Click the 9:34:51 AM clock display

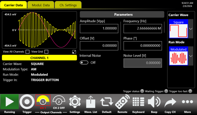tap(187, 3)
